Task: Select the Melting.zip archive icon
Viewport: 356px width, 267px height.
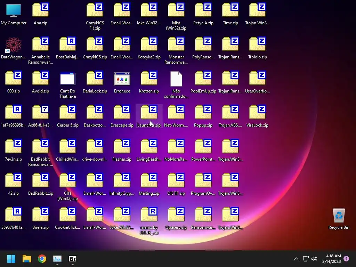Action: tap(149, 180)
